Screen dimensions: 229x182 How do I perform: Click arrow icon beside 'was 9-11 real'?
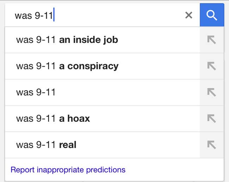(x=211, y=145)
